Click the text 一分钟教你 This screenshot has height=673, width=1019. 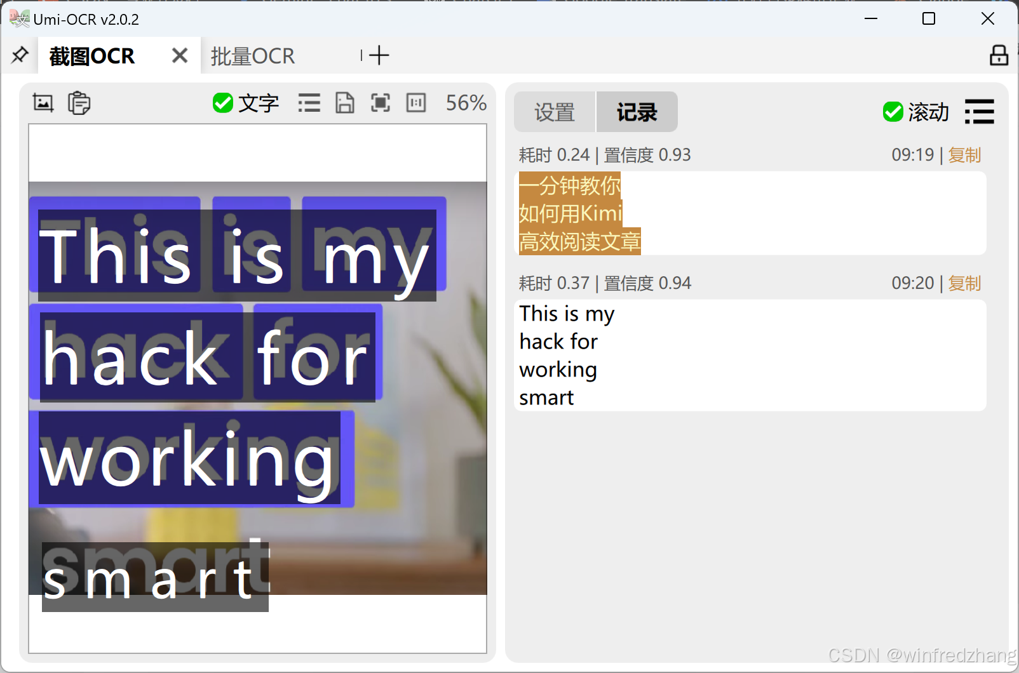570,185
